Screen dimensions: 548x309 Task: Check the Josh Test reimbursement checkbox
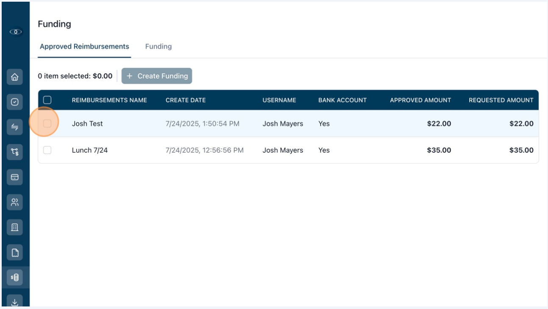(x=47, y=124)
